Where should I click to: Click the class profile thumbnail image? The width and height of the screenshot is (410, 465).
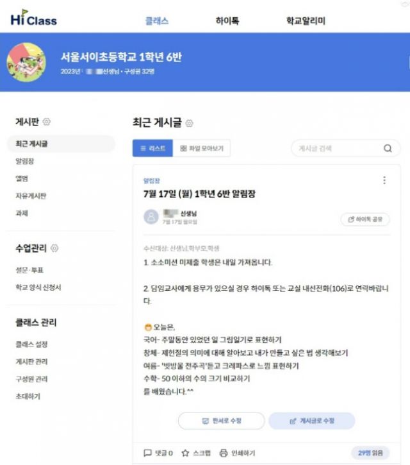26,62
